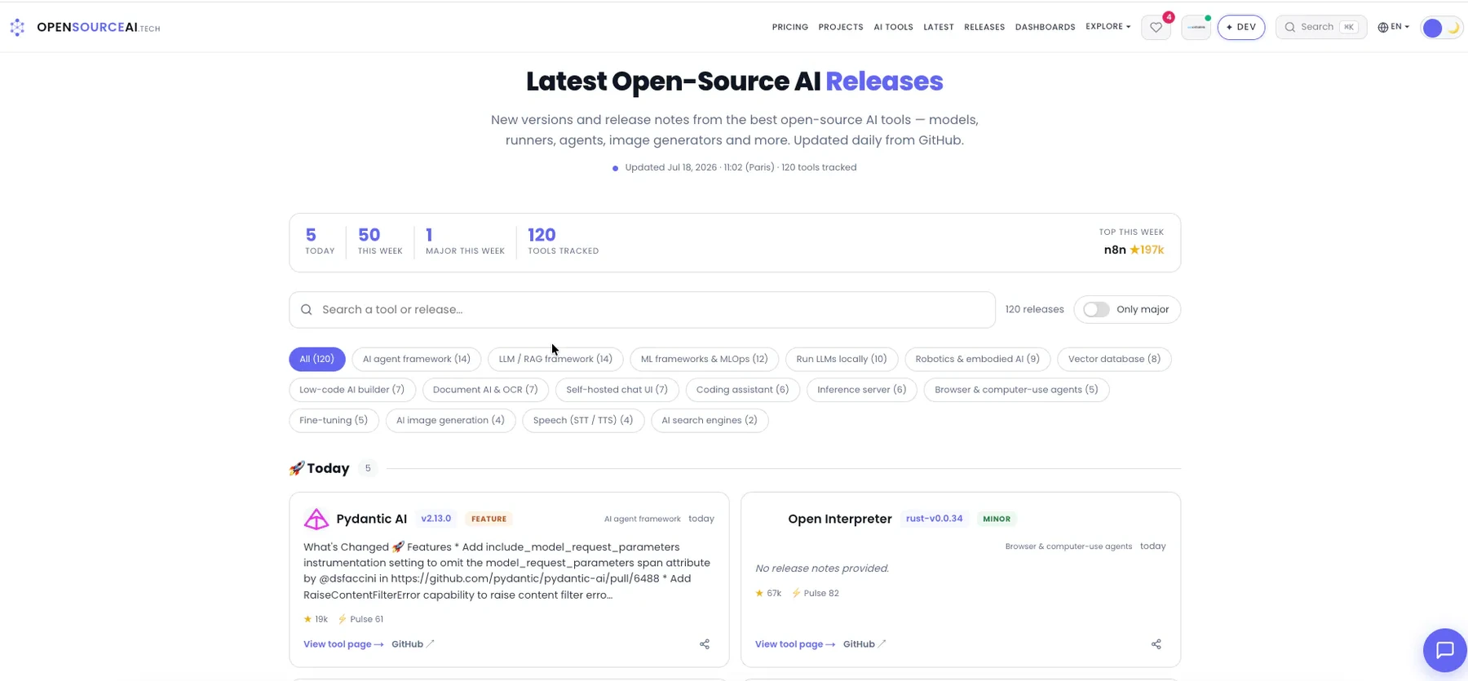Filter by AI agent framework (14)
The image size is (1468, 681).
coord(416,359)
